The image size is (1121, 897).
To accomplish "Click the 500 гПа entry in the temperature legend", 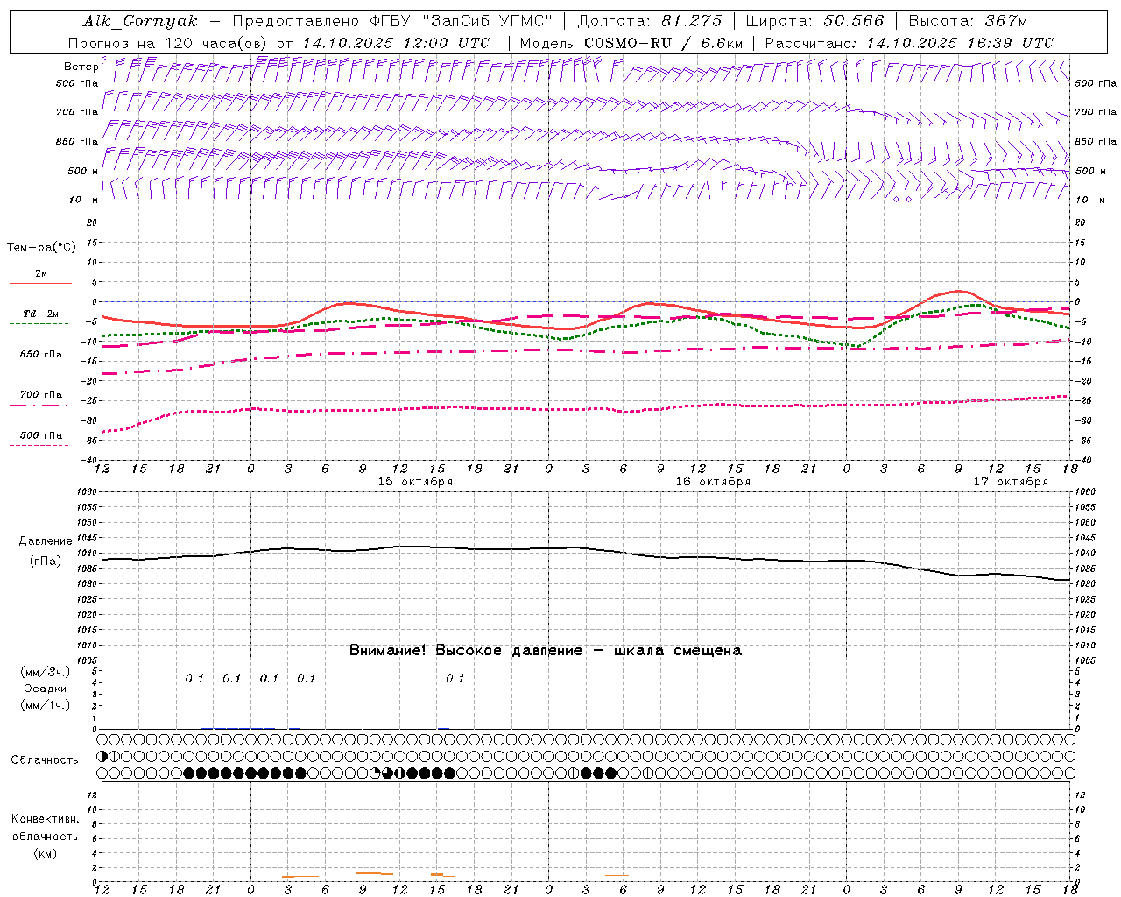I will click(40, 435).
